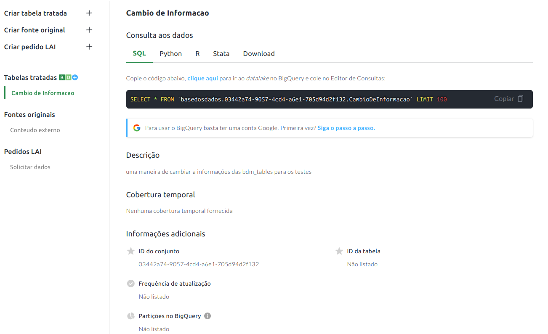The height and width of the screenshot is (334, 548).
Task: Click the plus icon beside Criar pedido LAI
Action: pyautogui.click(x=89, y=47)
